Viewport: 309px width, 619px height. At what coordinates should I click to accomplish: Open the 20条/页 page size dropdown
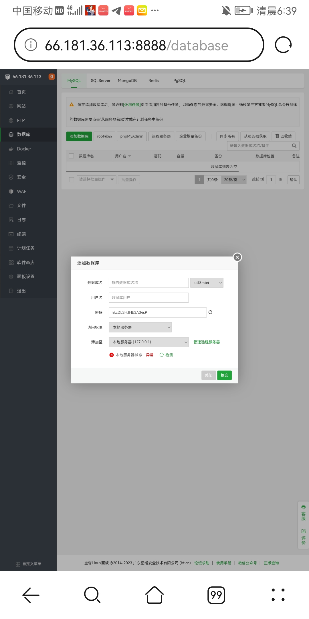234,180
